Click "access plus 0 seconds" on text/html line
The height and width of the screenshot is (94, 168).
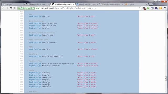click(87, 49)
